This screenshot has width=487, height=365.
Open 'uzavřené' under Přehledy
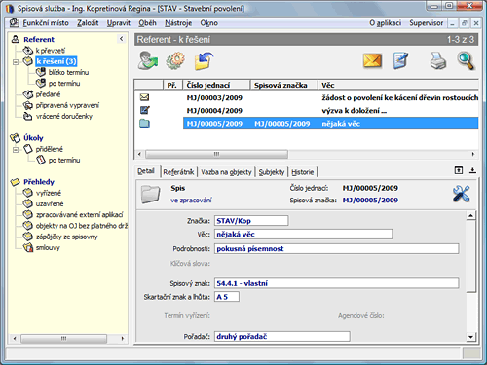[x=50, y=203]
